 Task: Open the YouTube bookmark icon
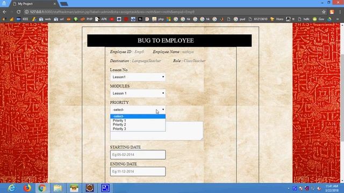click(112, 19)
